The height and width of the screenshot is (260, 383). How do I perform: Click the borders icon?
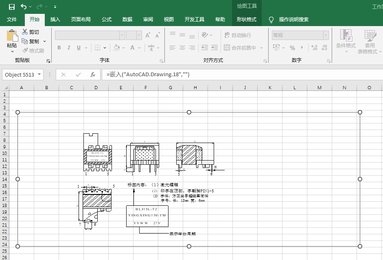pos(97,48)
